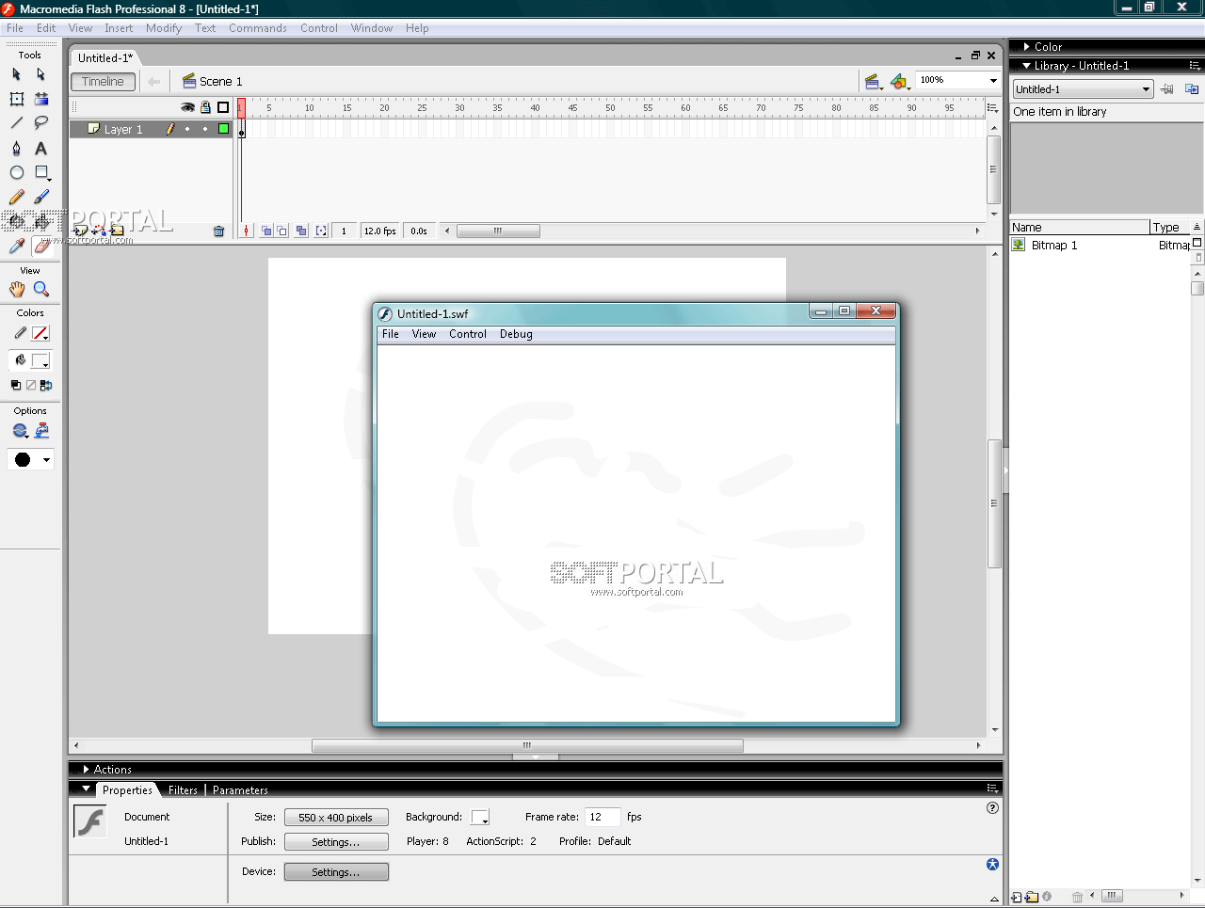1205x908 pixels.
Task: Open the stage zoom 100% dropdown
Action: click(x=992, y=81)
